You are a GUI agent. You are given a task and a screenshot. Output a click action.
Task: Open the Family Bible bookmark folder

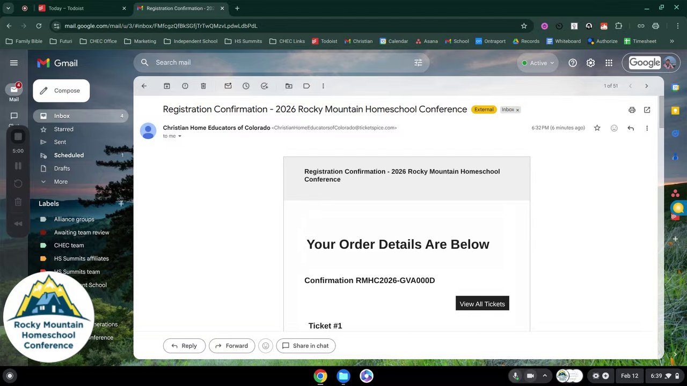[x=24, y=41]
